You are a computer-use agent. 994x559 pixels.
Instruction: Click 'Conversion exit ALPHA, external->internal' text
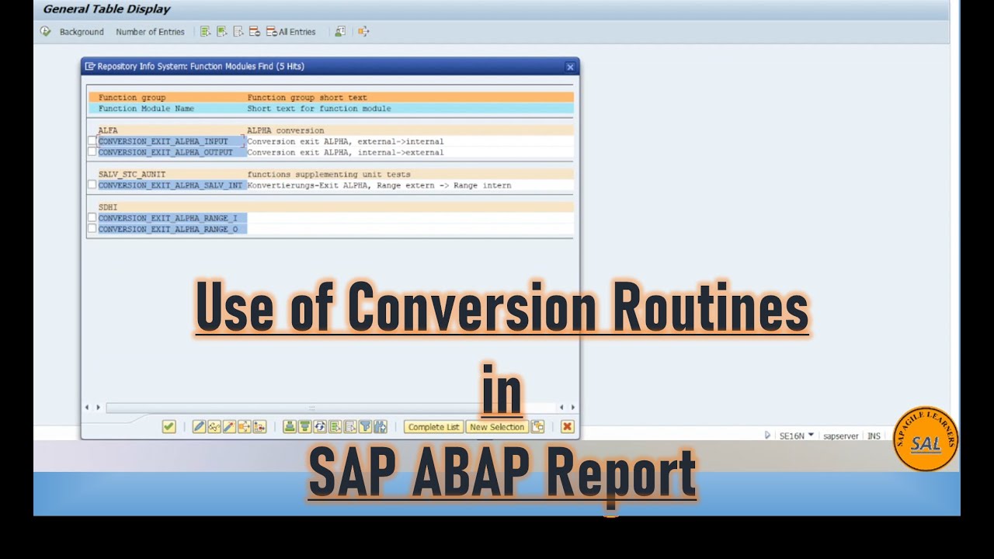346,141
